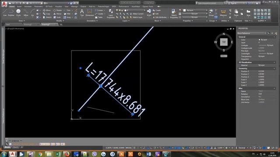Open Word from the taskbar
The image size is (280, 157).
pos(148,154)
